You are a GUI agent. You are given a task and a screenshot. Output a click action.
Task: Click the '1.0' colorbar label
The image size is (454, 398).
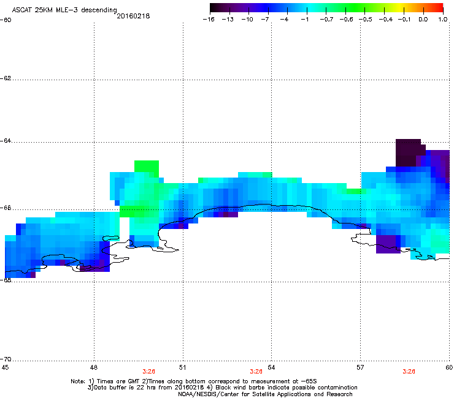[443, 20]
